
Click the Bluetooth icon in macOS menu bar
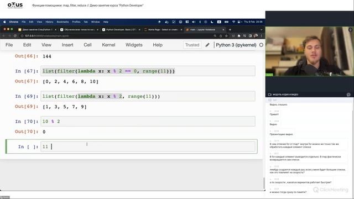[x=200, y=22]
